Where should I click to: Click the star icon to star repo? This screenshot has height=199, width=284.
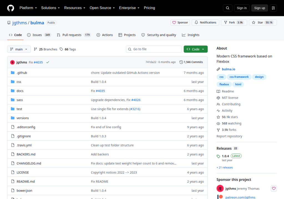tap(253, 23)
